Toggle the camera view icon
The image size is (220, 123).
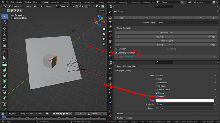click(104, 39)
